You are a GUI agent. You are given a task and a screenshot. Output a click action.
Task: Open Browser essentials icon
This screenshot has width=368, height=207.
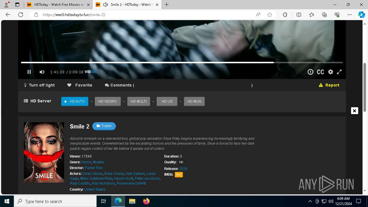[337, 15]
